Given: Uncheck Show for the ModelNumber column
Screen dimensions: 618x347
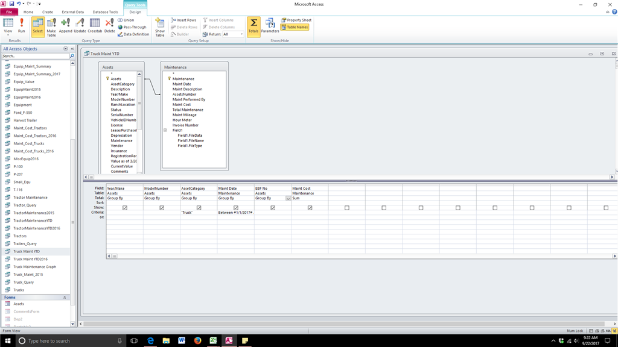Looking at the screenshot, I should click(162, 208).
